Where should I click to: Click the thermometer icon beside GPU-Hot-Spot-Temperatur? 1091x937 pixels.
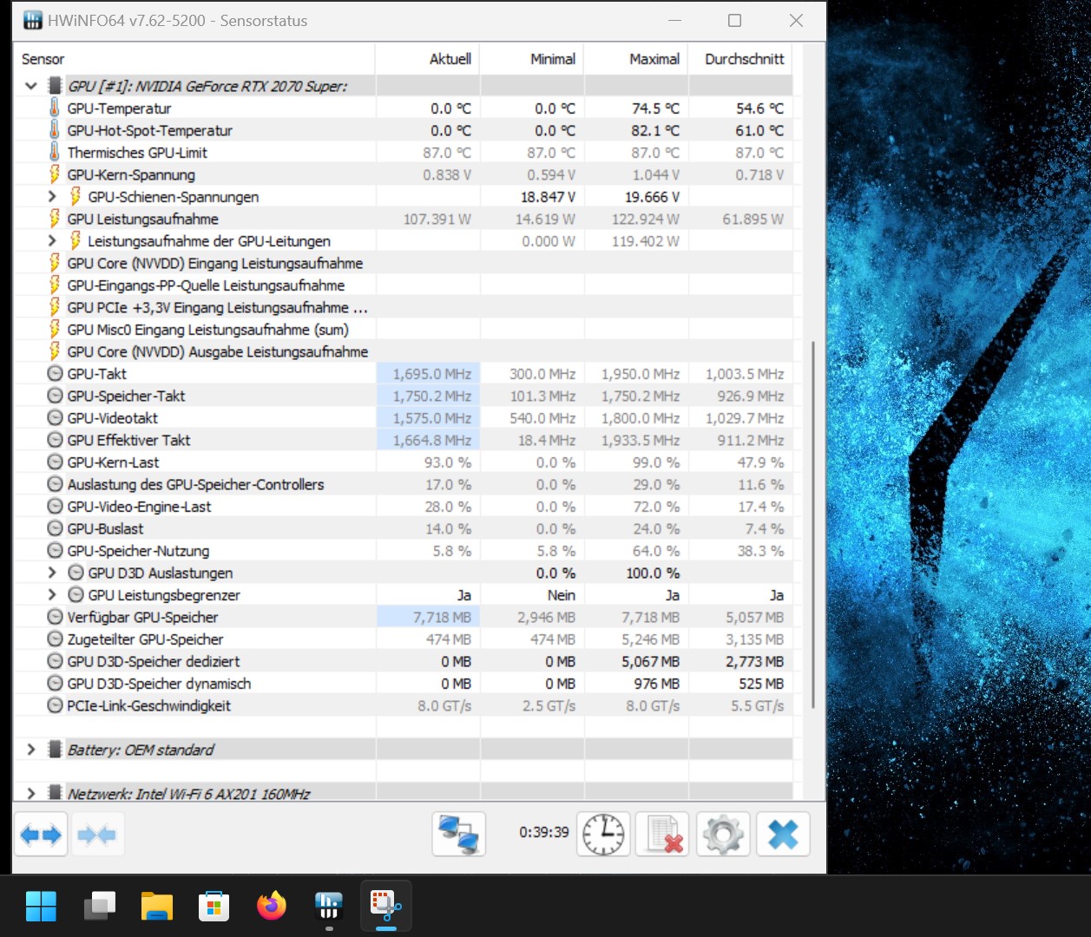[x=55, y=130]
